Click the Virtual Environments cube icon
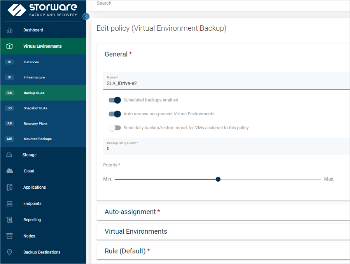 [9, 46]
